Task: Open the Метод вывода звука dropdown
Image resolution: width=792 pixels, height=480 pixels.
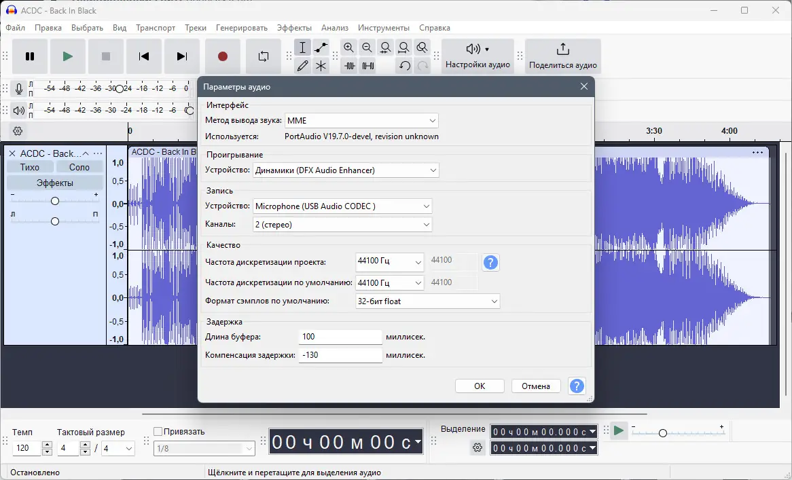Action: (361, 121)
